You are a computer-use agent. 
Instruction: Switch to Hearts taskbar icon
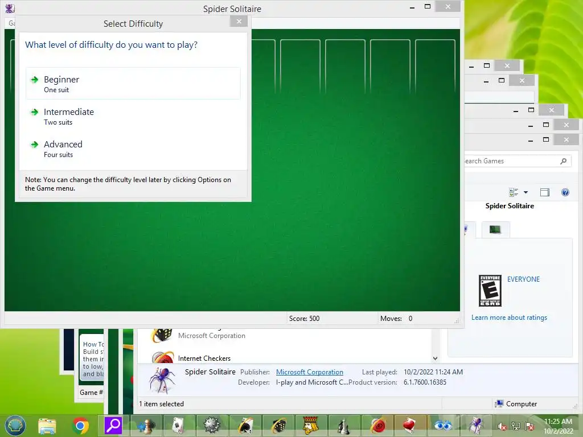coord(409,426)
